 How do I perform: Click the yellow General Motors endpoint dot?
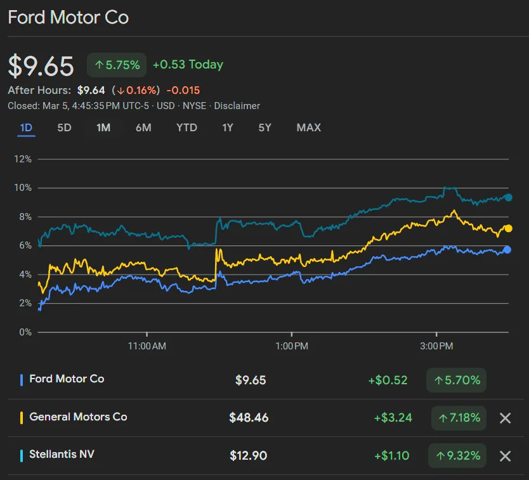pyautogui.click(x=508, y=228)
